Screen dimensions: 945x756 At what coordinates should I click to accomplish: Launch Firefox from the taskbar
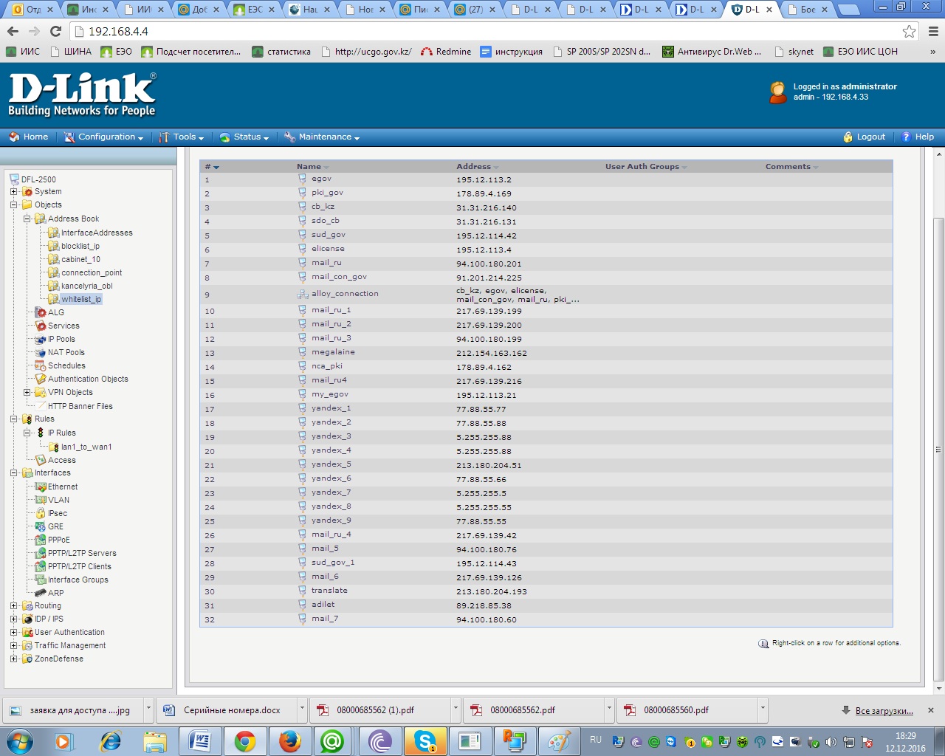[290, 740]
